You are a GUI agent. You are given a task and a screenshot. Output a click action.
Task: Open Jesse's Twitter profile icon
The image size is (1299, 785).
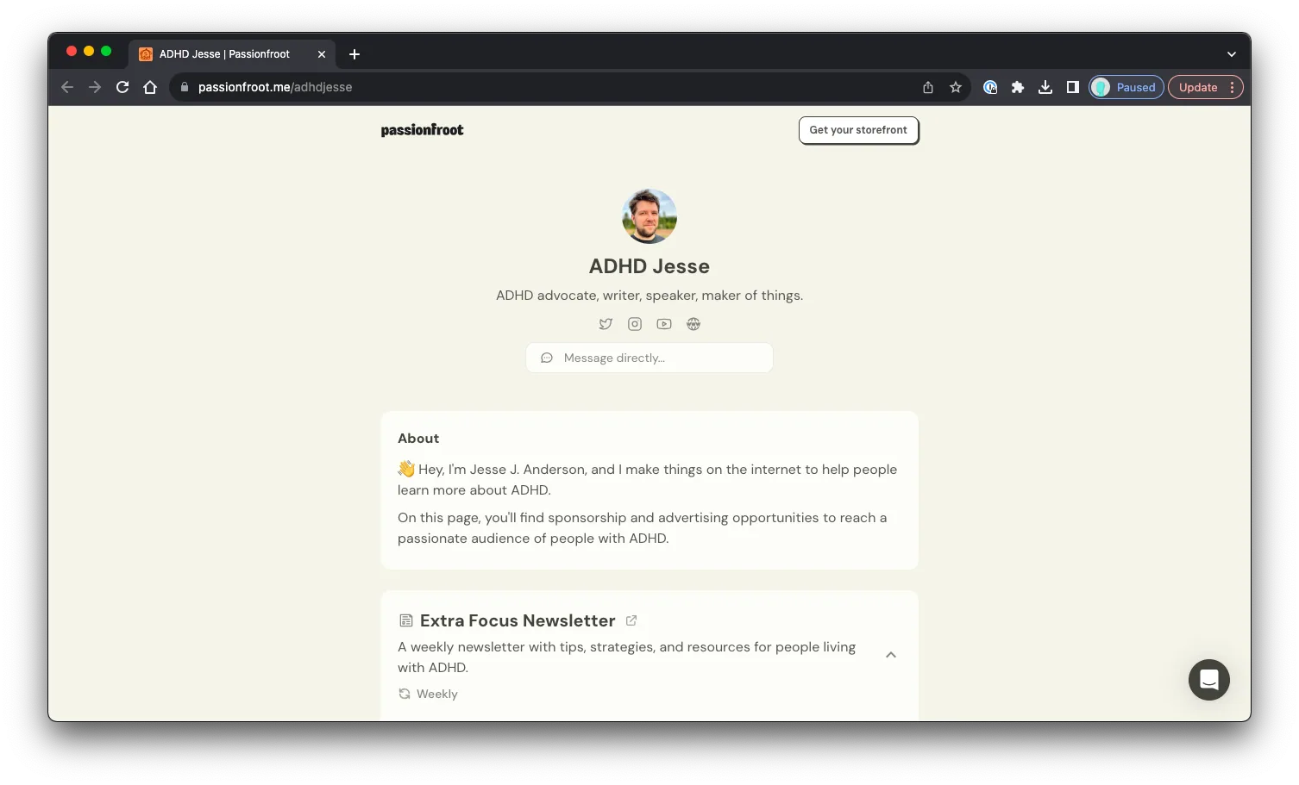(606, 324)
